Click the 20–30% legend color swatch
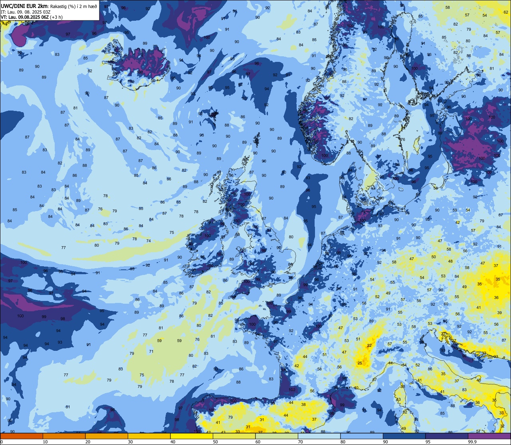Screen dimensions: 511x445 (x=107, y=436)
